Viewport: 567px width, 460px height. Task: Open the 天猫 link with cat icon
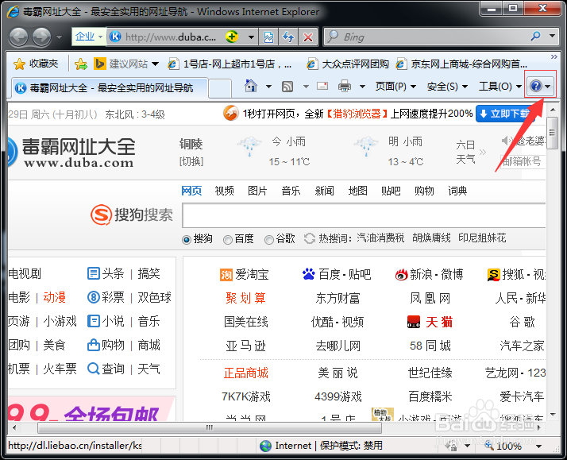[x=430, y=322]
